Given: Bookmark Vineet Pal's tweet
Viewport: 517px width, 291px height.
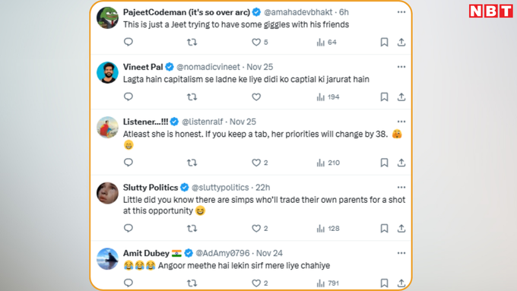Looking at the screenshot, I should [x=384, y=97].
